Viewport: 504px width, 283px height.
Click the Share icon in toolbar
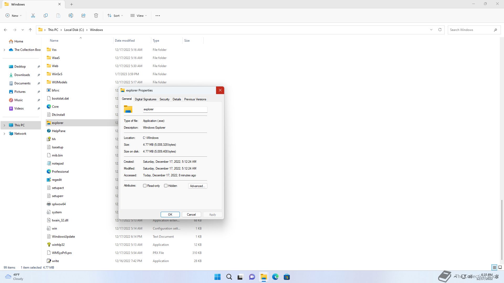83,16
